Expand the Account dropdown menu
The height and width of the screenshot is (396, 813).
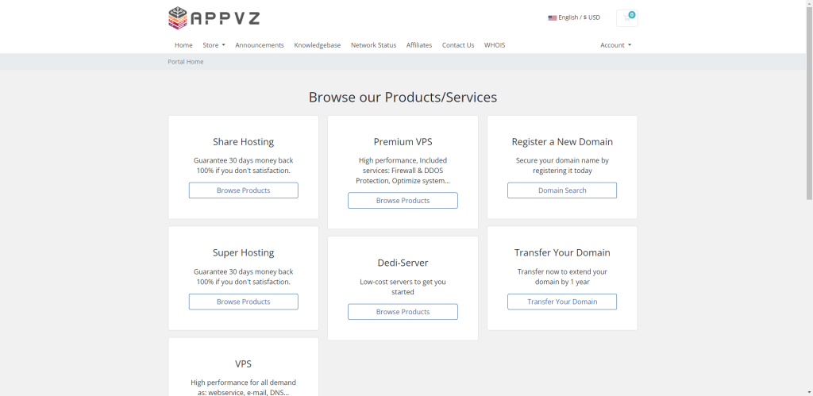point(616,45)
